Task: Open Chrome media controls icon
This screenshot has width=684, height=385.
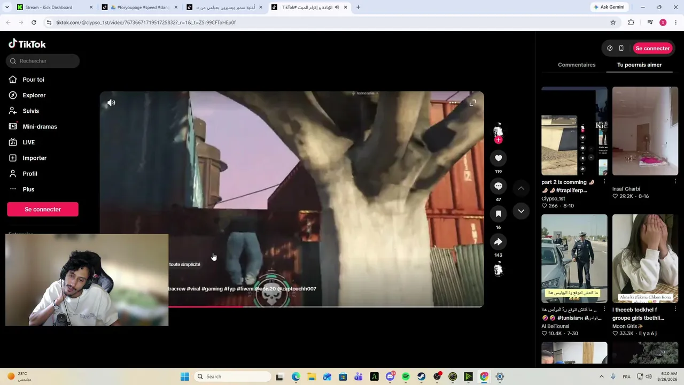Action: tap(650, 22)
